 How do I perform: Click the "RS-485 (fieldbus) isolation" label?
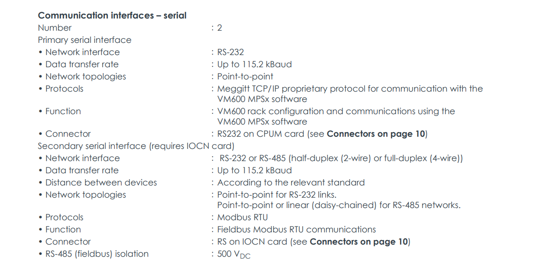pos(97,254)
